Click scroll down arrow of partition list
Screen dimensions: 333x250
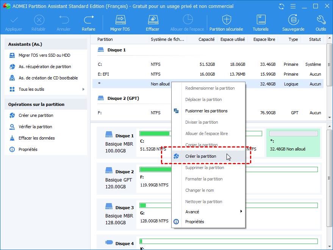(x=329, y=118)
